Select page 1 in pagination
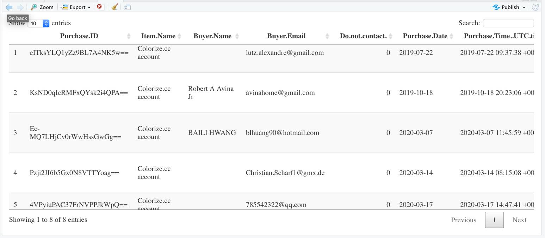 point(494,220)
